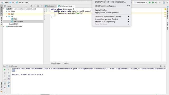The height and width of the screenshot is (95, 169).
Task: Click the Run panel pause output icon
Action: 4,76
